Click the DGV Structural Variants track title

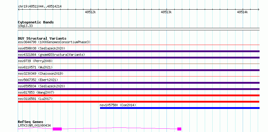[x=42, y=38]
